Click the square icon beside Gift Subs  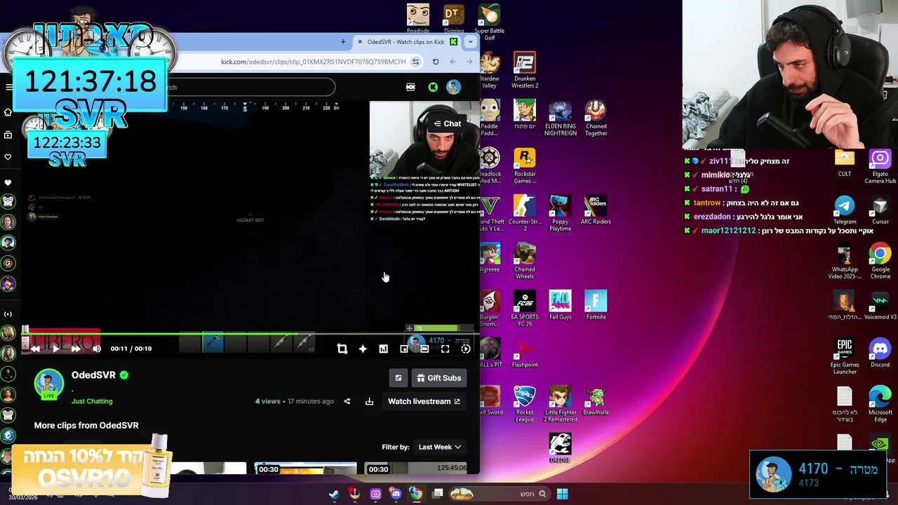[398, 378]
